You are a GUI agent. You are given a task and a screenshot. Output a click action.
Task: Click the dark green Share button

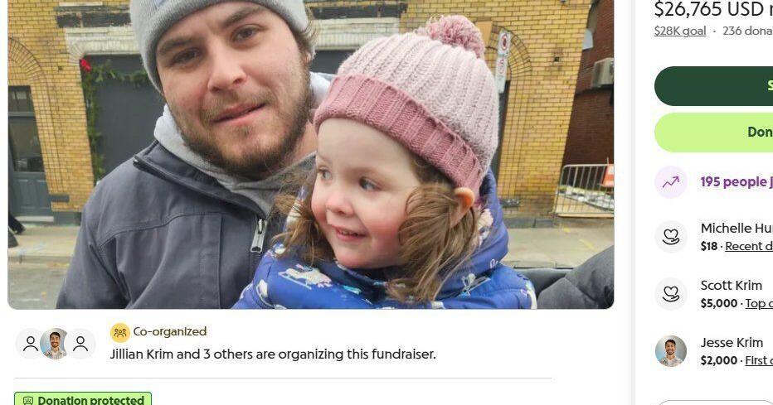(x=713, y=86)
